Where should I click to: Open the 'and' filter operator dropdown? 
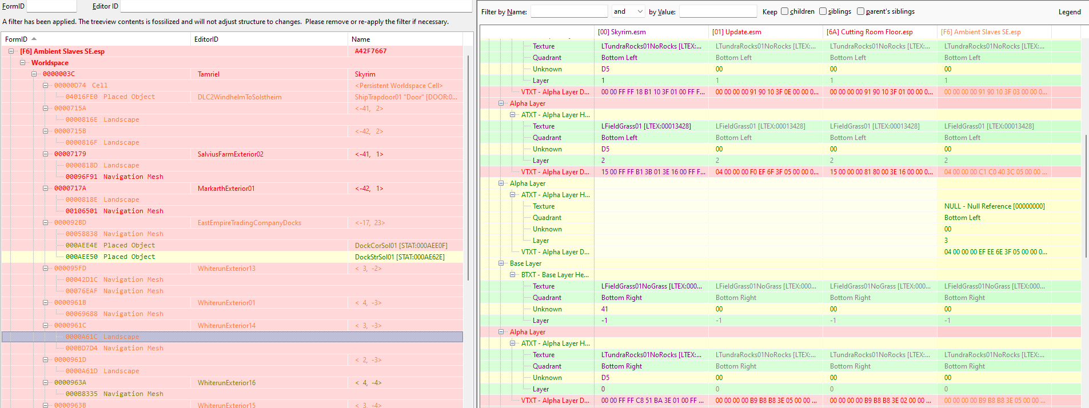tap(628, 11)
